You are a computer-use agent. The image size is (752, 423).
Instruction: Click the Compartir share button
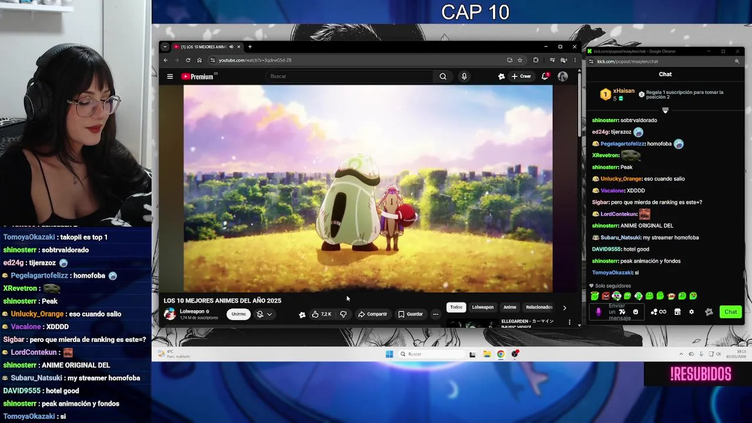coord(372,314)
